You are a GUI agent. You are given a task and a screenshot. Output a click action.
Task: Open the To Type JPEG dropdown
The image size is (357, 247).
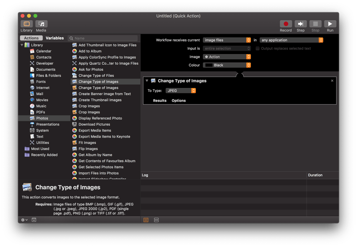click(x=180, y=91)
